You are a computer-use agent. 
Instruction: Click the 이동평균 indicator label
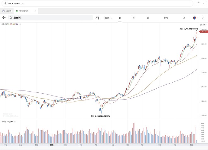[x=4, y=24]
